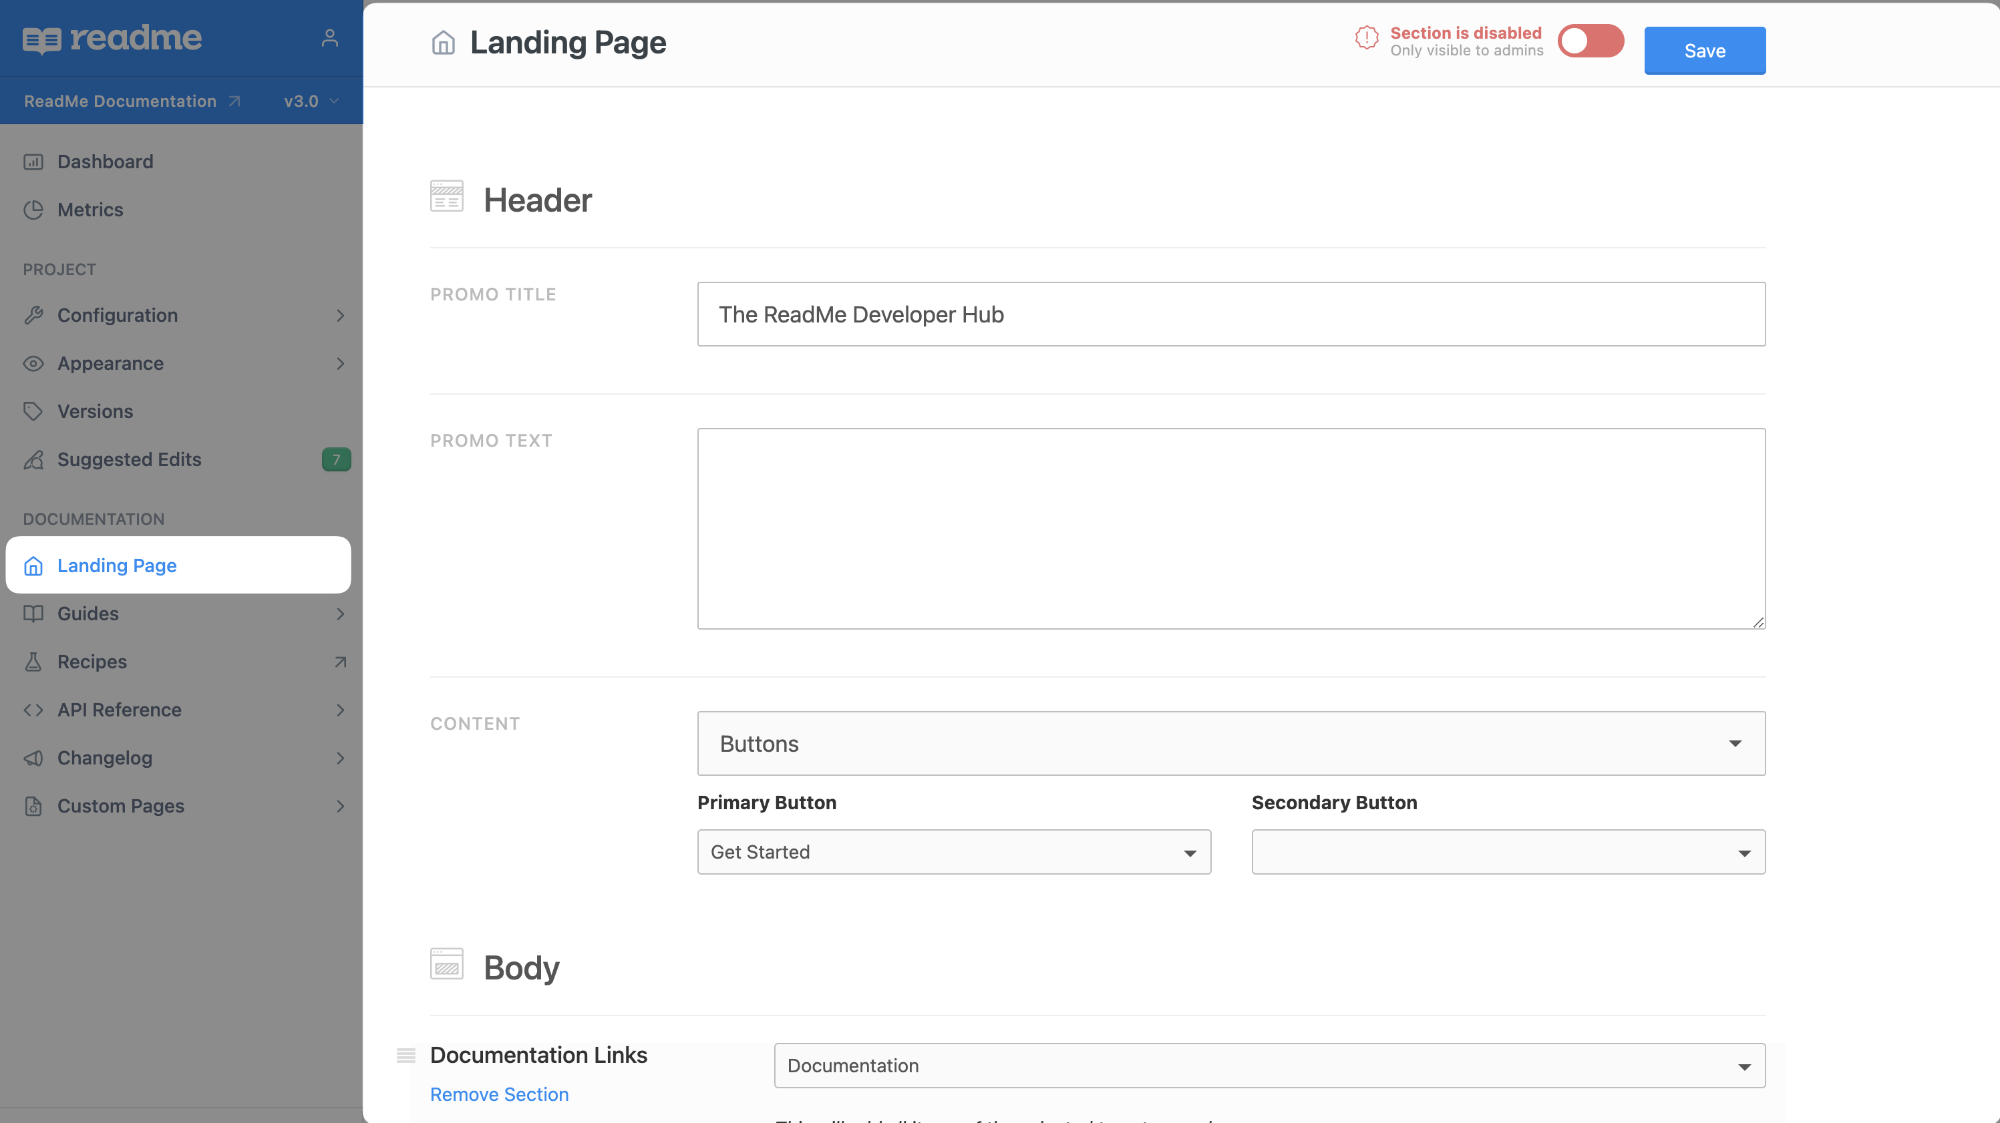Viewport: 2000px width, 1123px height.
Task: Click the Metrics pie chart icon
Action: 33,210
